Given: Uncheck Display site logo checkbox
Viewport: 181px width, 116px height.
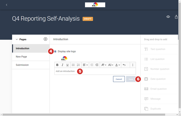Looking at the screenshot, I should 55,51.
